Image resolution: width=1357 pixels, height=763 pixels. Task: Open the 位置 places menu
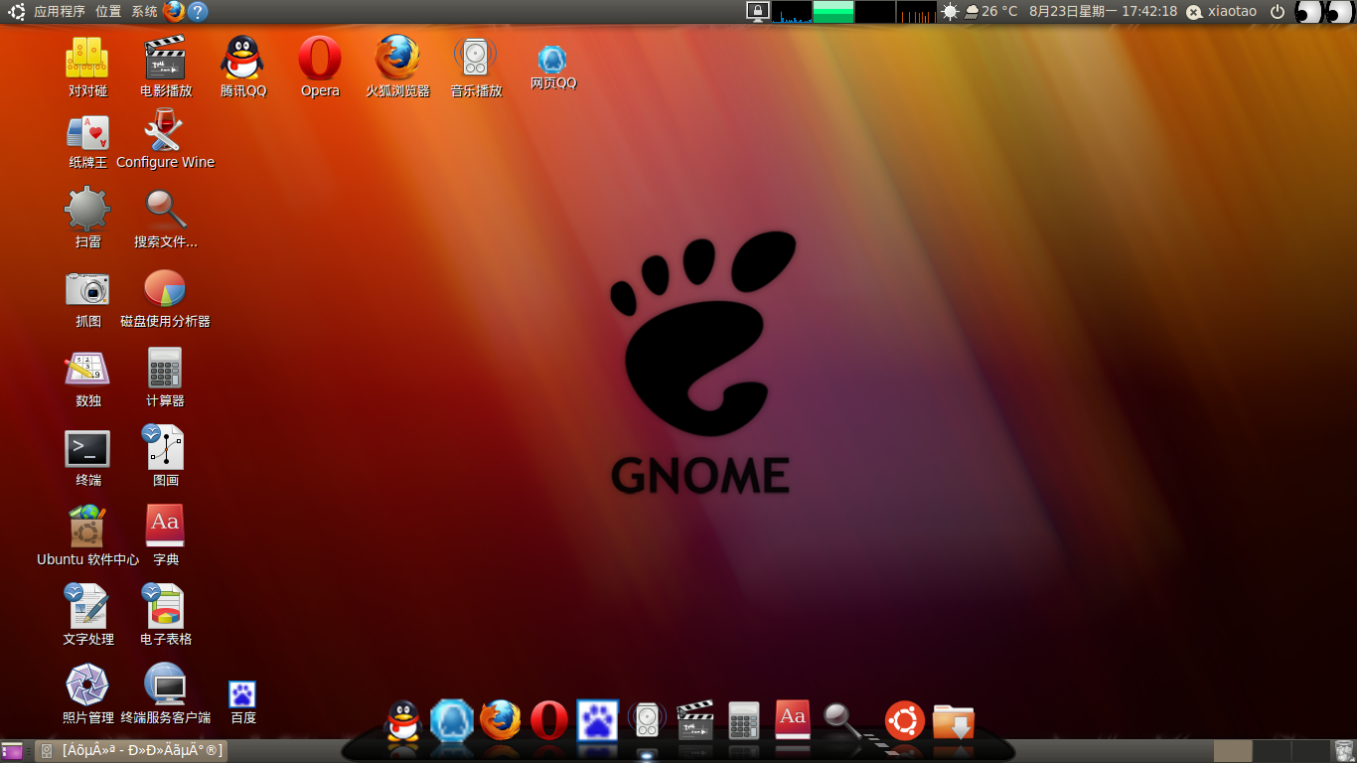click(x=108, y=12)
